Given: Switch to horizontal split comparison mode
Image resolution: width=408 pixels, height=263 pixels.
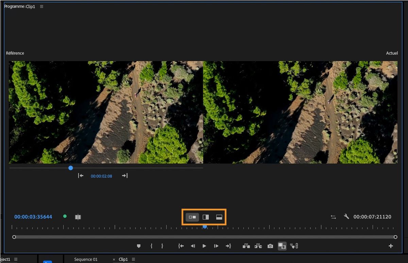Looking at the screenshot, I should point(219,217).
